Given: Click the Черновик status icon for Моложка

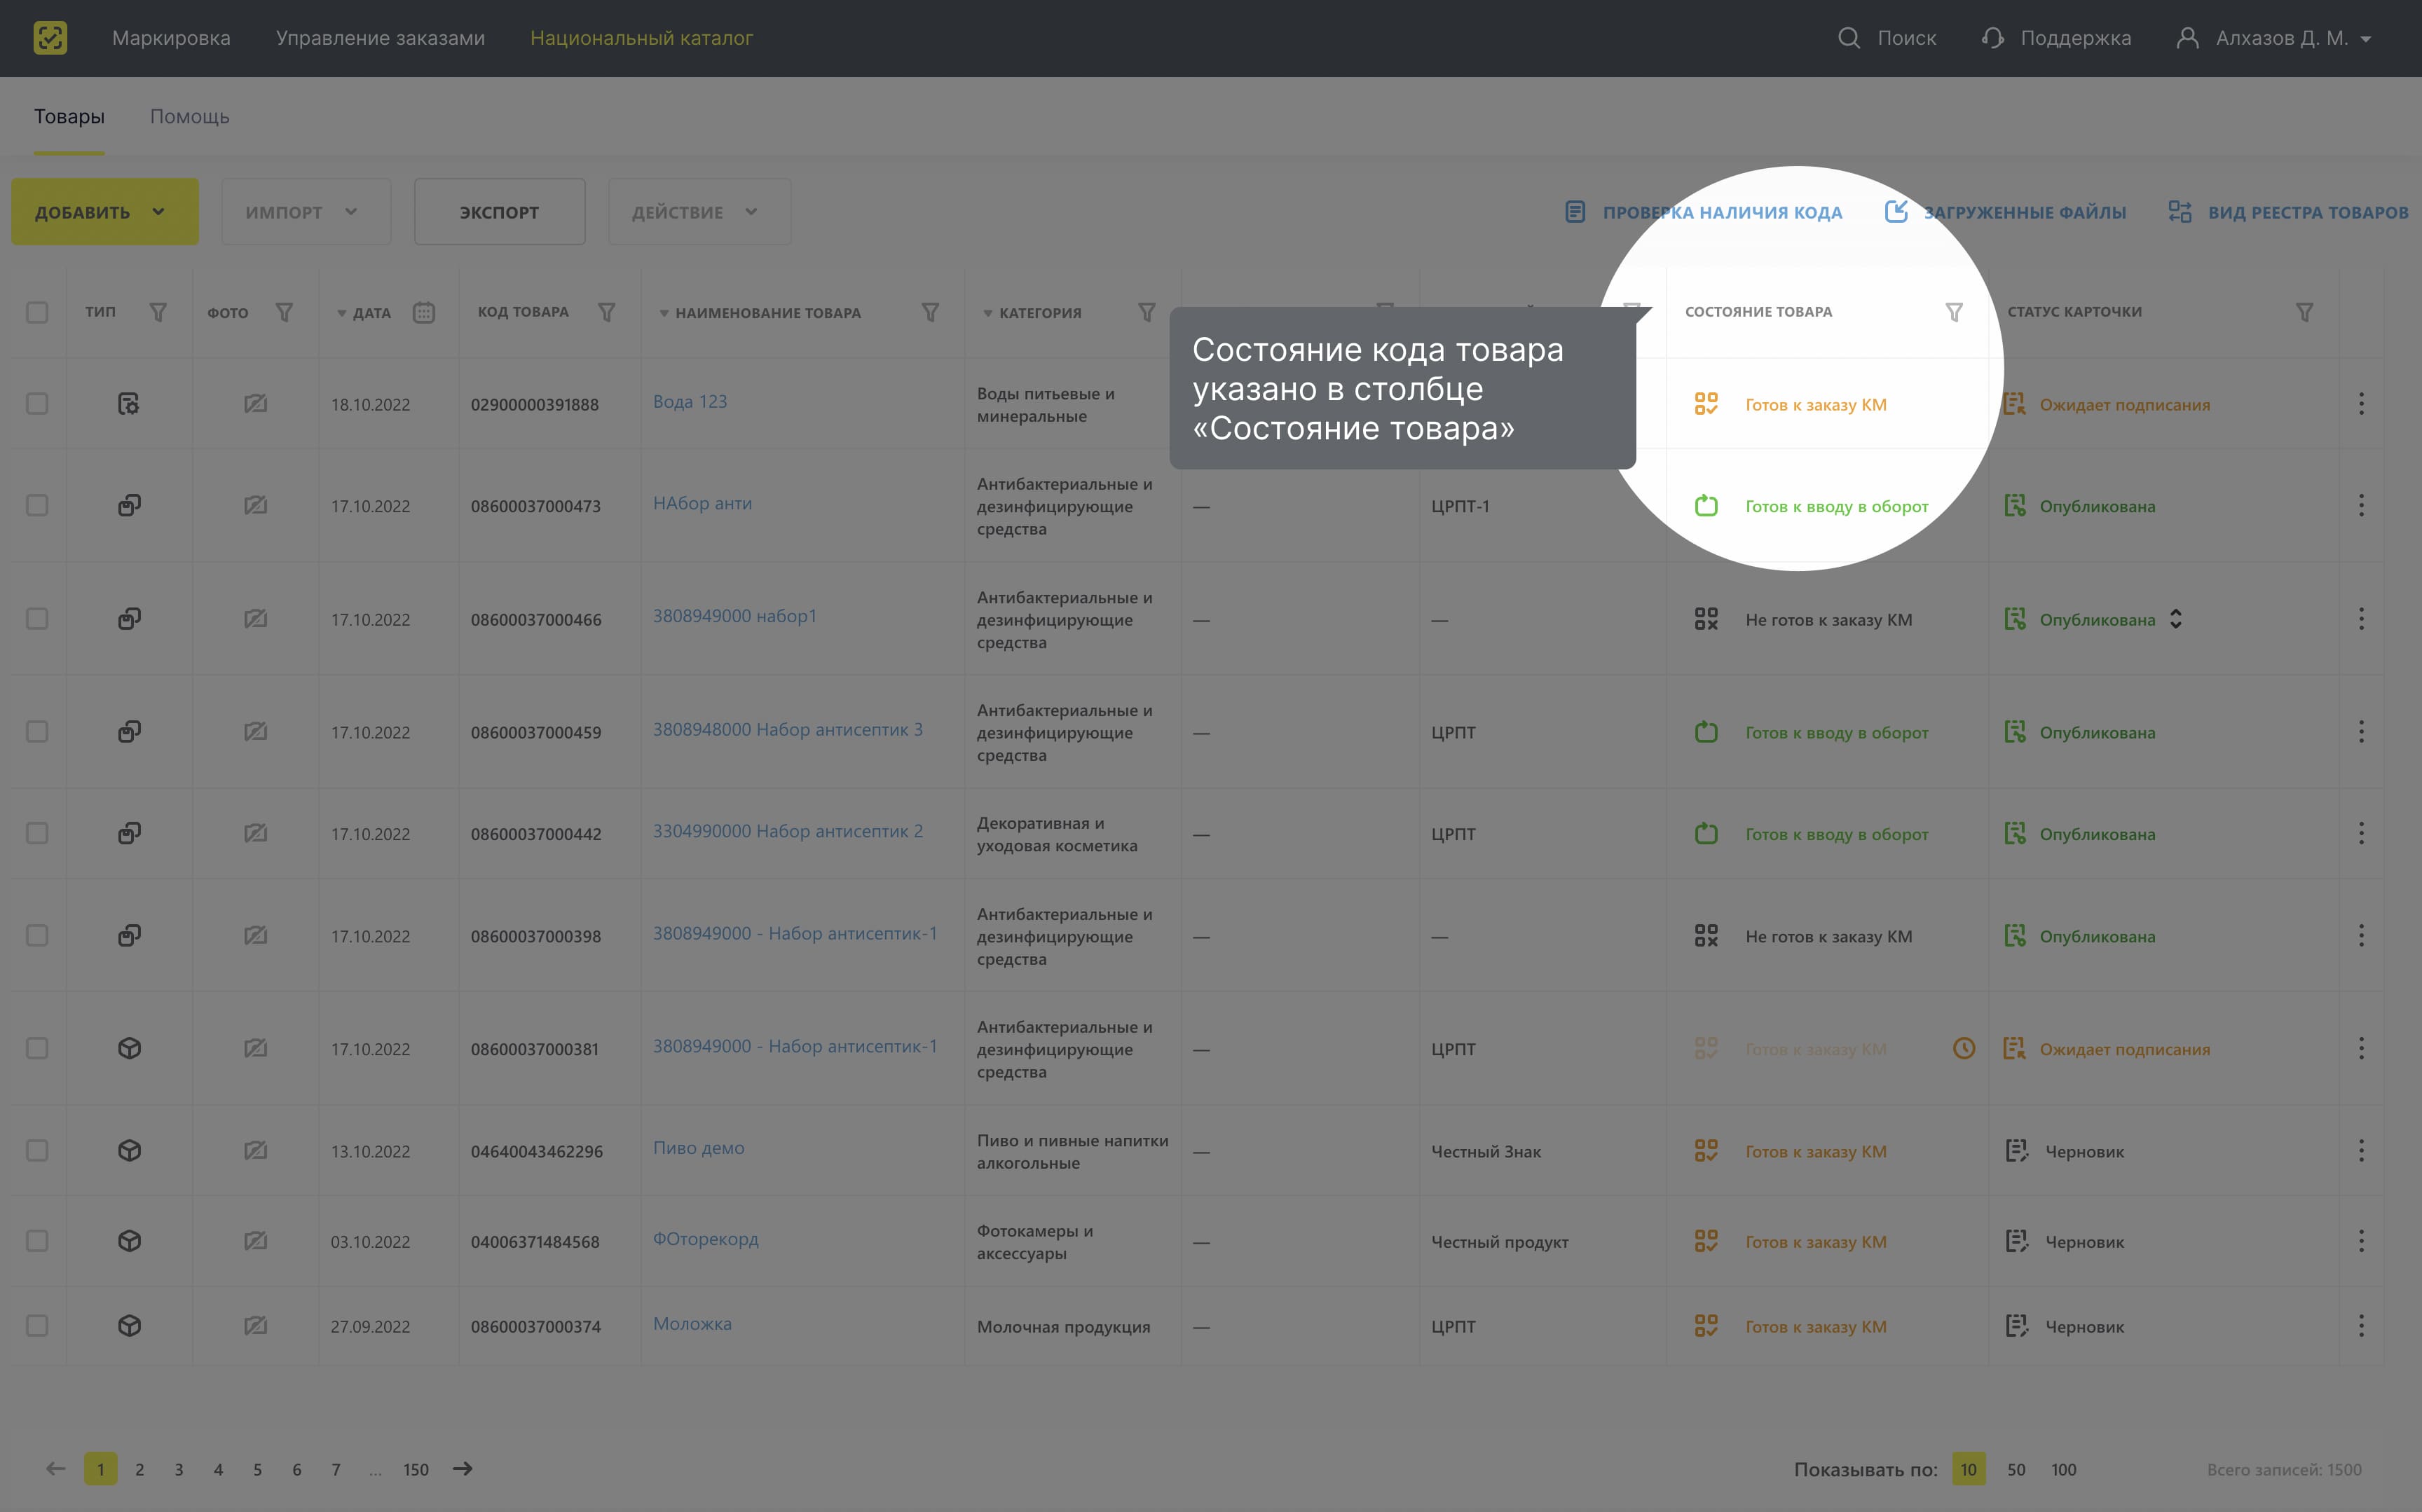Looking at the screenshot, I should 2017,1326.
